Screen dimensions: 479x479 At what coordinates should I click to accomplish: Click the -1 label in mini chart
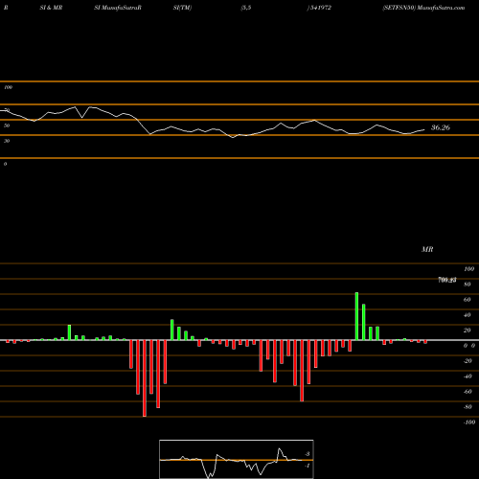point(308,466)
